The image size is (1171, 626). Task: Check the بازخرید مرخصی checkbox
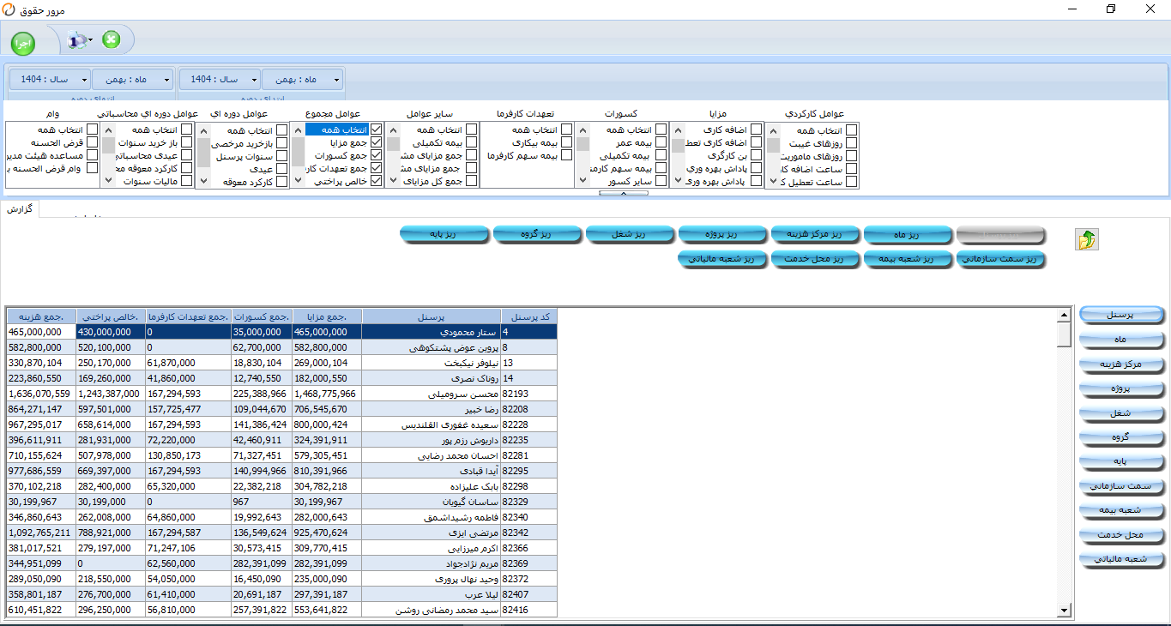click(281, 143)
